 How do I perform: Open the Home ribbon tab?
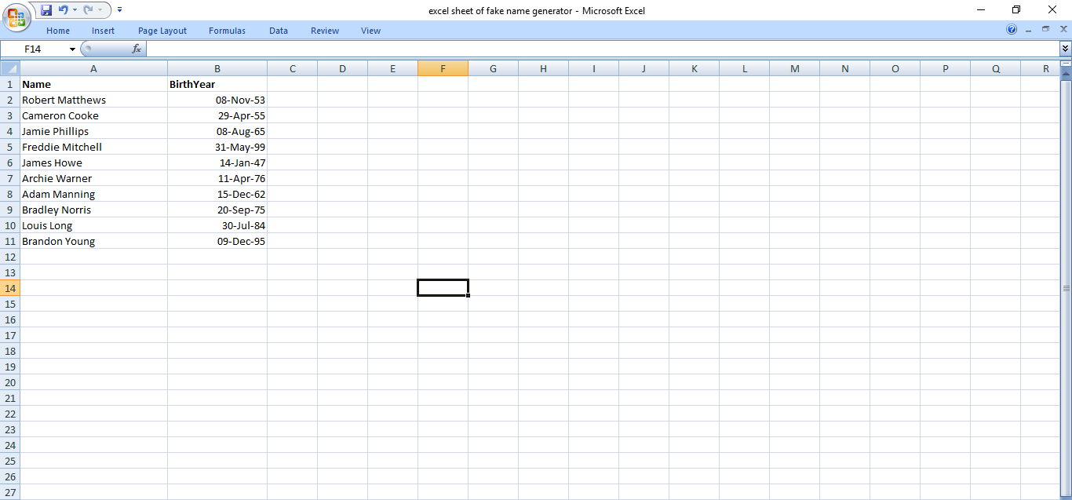pyautogui.click(x=58, y=31)
